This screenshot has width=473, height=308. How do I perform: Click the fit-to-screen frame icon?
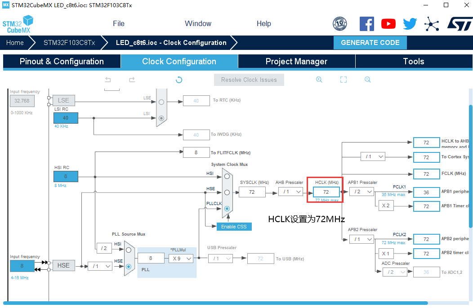pyautogui.click(x=344, y=80)
